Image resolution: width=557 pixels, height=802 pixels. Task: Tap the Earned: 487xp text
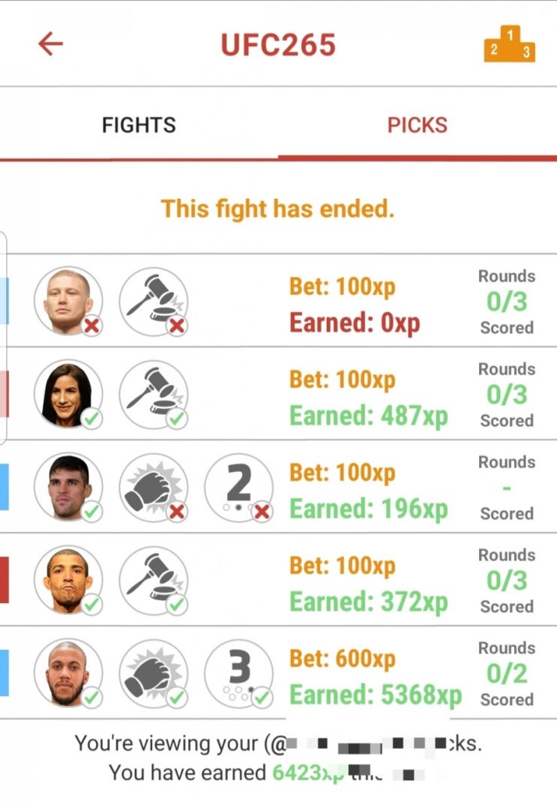(x=369, y=416)
